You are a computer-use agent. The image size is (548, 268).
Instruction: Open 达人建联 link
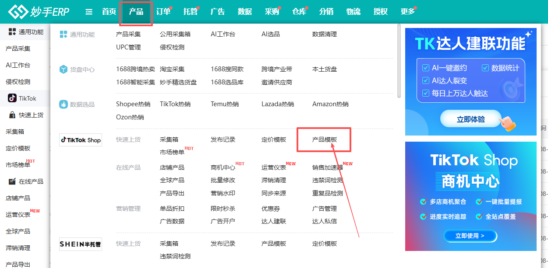274,221
